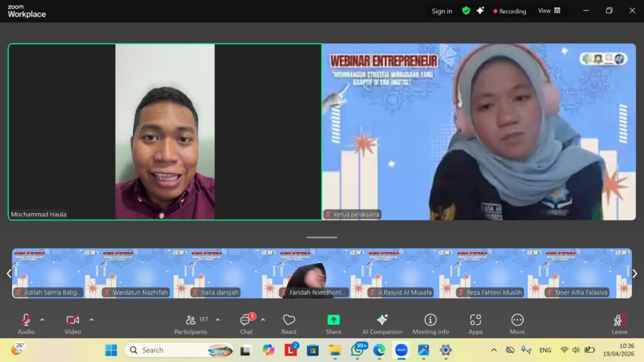Click the React heart icon
The height and width of the screenshot is (362, 644).
coord(289,321)
